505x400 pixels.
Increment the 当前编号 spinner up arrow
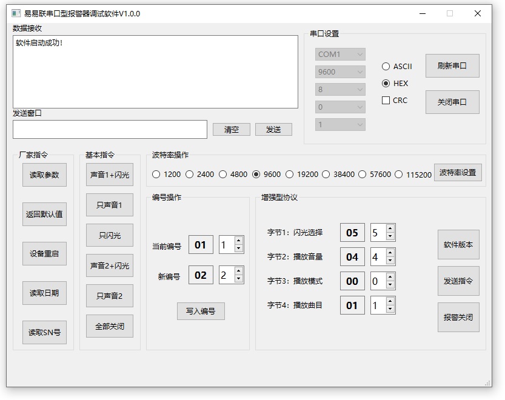click(x=238, y=241)
